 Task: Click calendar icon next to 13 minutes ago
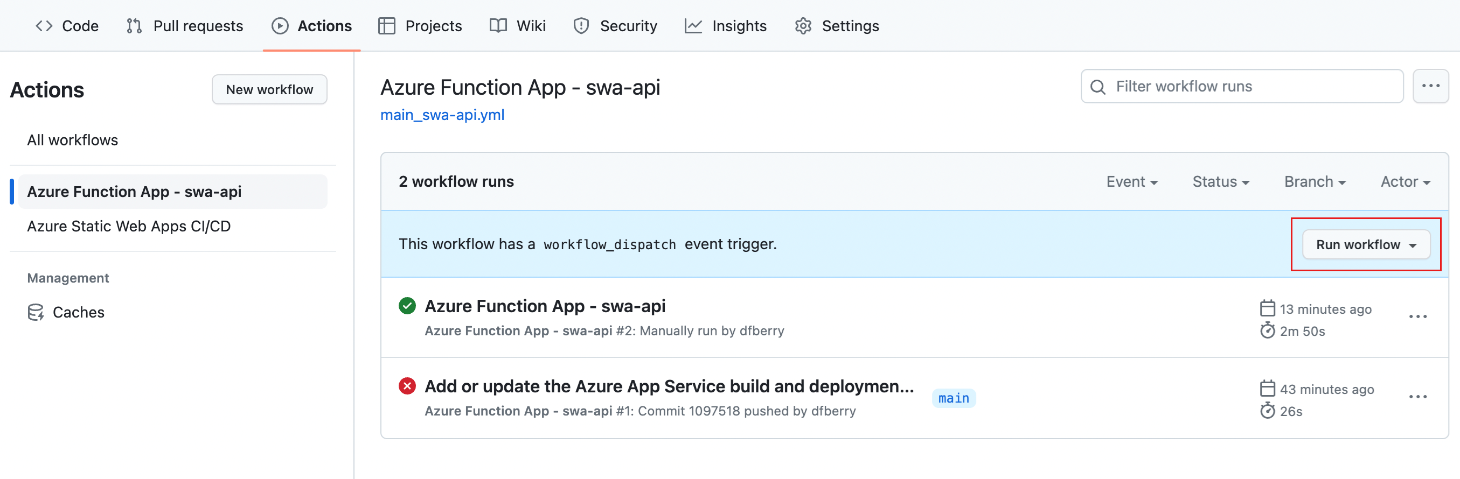pyautogui.click(x=1267, y=308)
